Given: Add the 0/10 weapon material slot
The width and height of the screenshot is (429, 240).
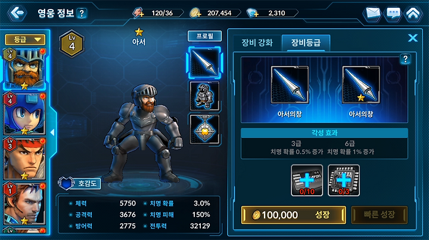Looking at the screenshot, I should tap(307, 180).
